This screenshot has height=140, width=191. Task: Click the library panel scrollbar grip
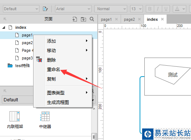tap(94, 137)
